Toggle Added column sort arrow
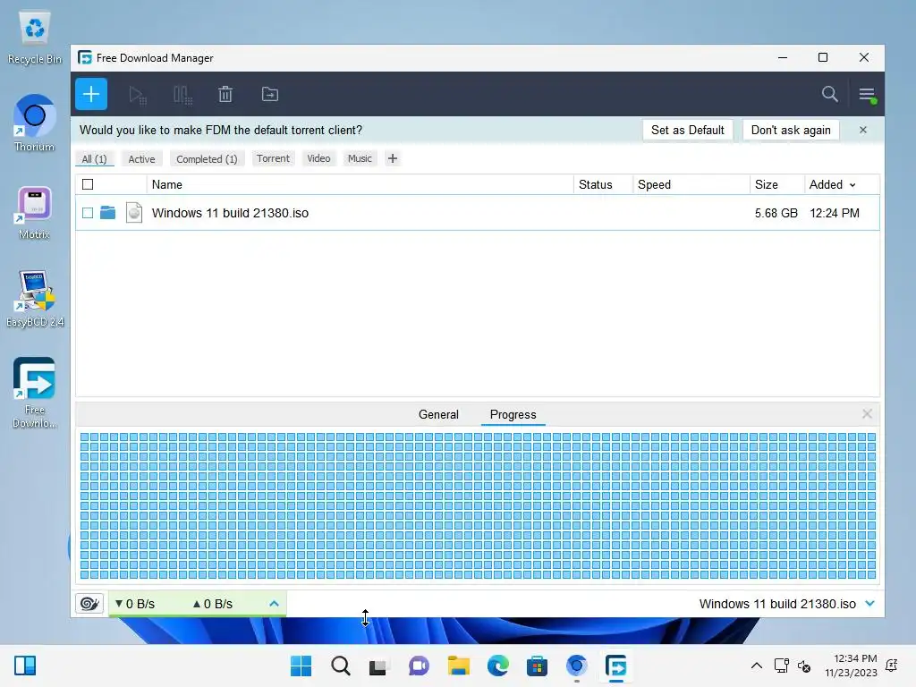This screenshot has height=687, width=916. pyautogui.click(x=852, y=185)
